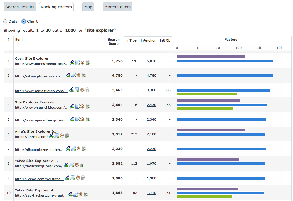Click ship wheel icon beside ahrefs.com link

(x=62, y=136)
